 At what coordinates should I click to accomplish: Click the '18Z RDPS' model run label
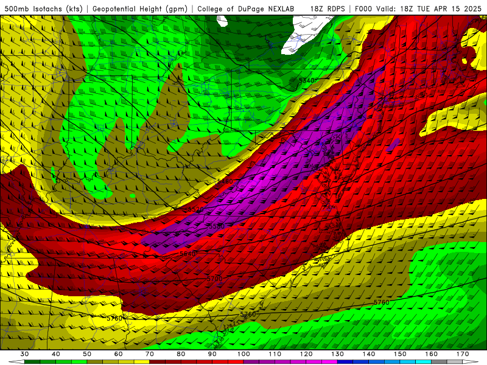(328, 9)
